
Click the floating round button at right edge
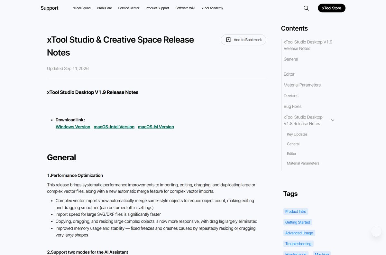click(x=376, y=231)
